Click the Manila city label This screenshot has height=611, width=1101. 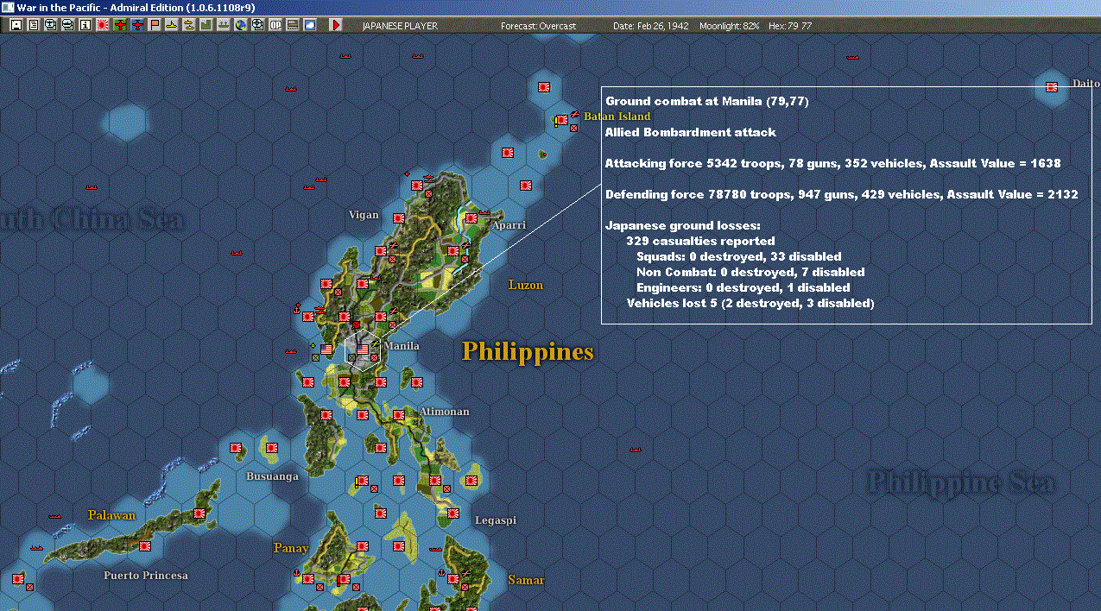click(x=401, y=346)
